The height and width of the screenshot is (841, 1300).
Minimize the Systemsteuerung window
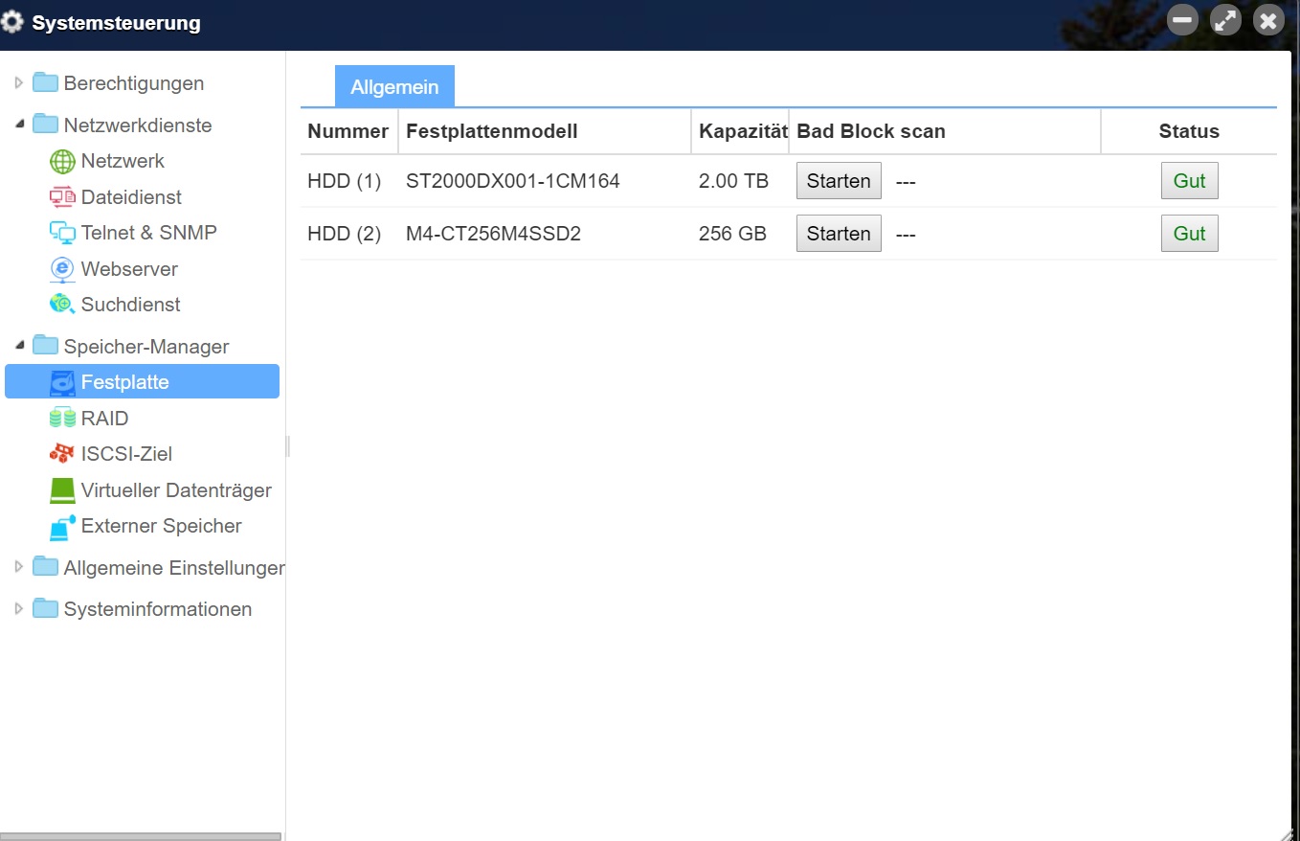point(1182,20)
